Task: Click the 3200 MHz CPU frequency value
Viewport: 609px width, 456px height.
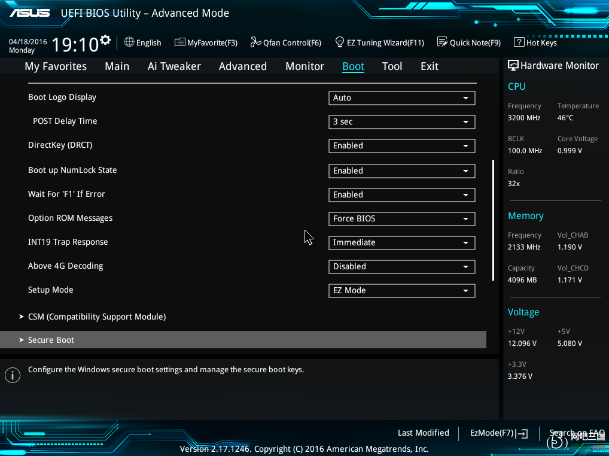Action: pyautogui.click(x=524, y=118)
